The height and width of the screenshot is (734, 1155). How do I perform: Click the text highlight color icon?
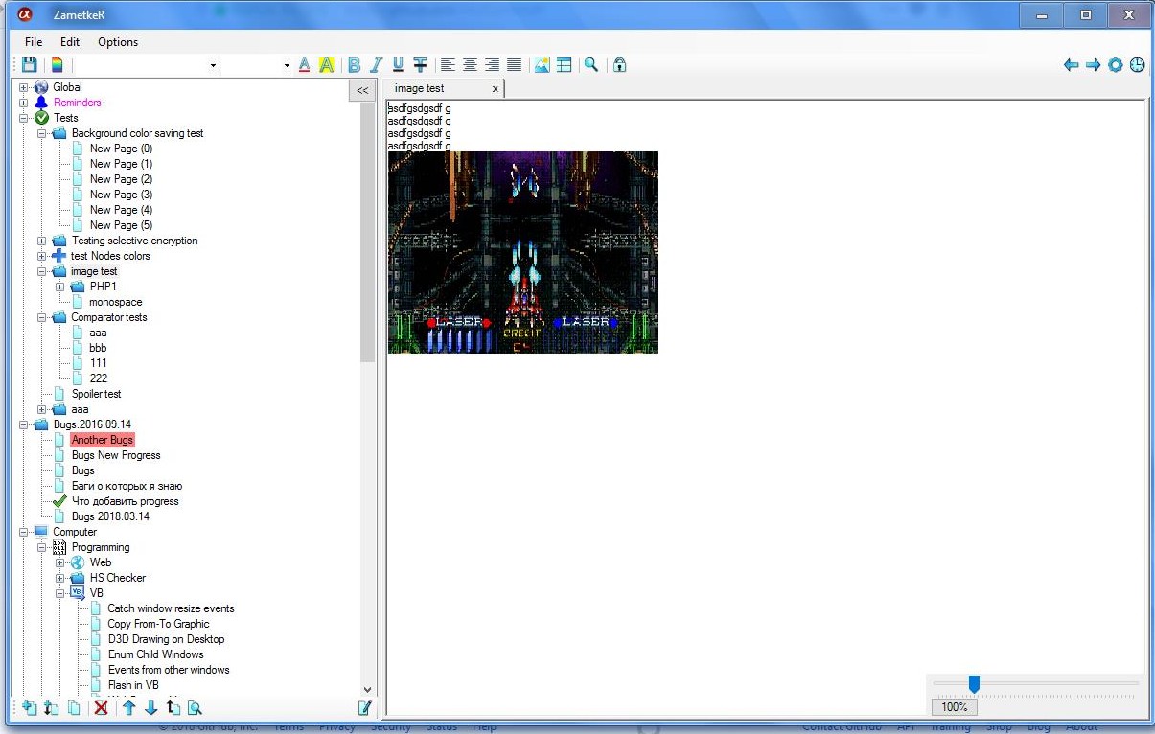point(327,64)
